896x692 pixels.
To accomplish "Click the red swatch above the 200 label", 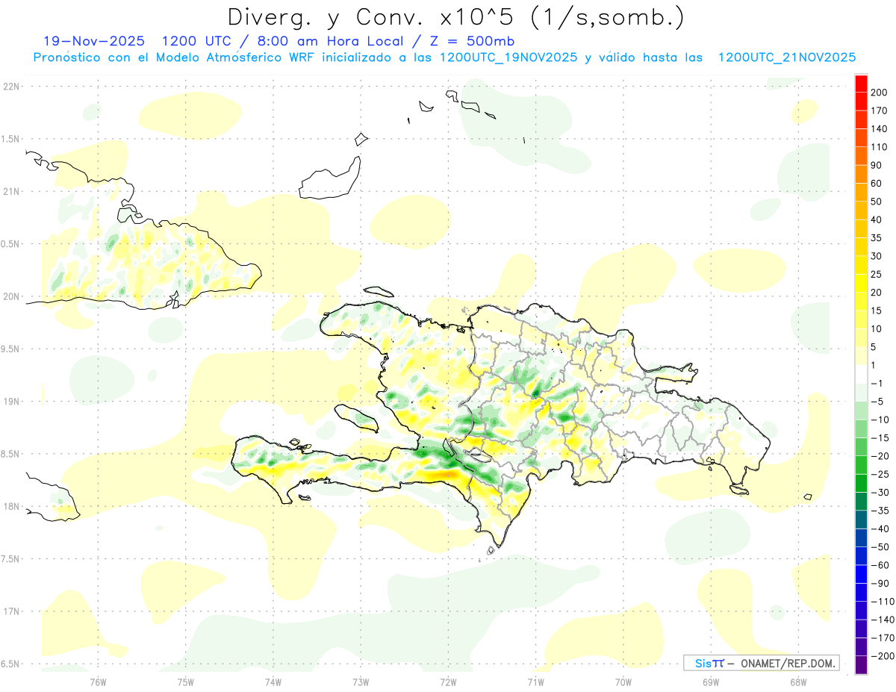I will click(x=861, y=84).
